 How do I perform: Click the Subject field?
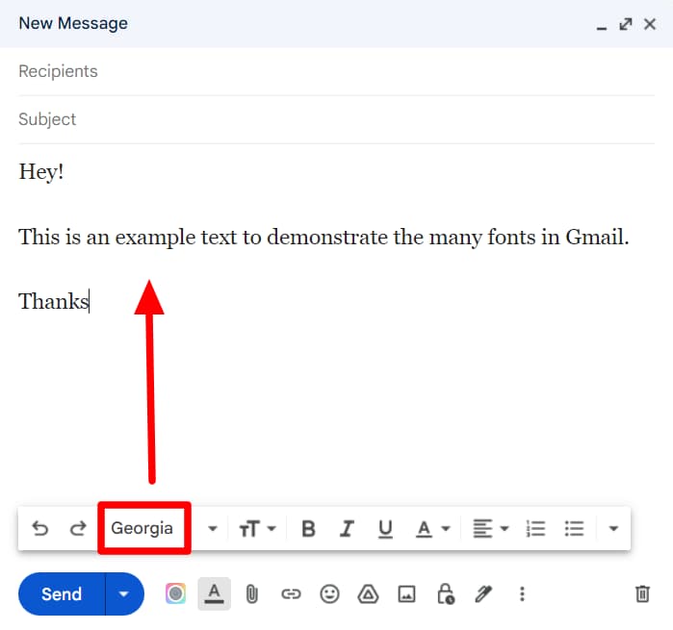click(337, 119)
